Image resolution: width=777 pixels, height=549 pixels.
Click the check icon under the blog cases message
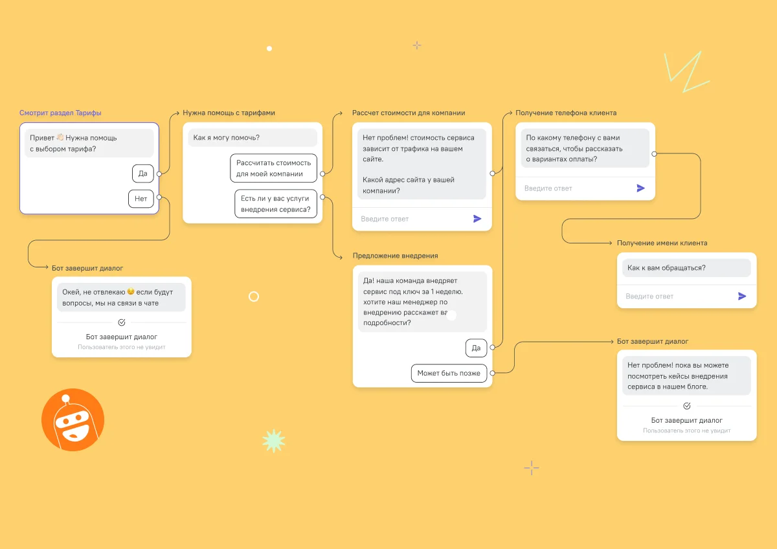[687, 406]
